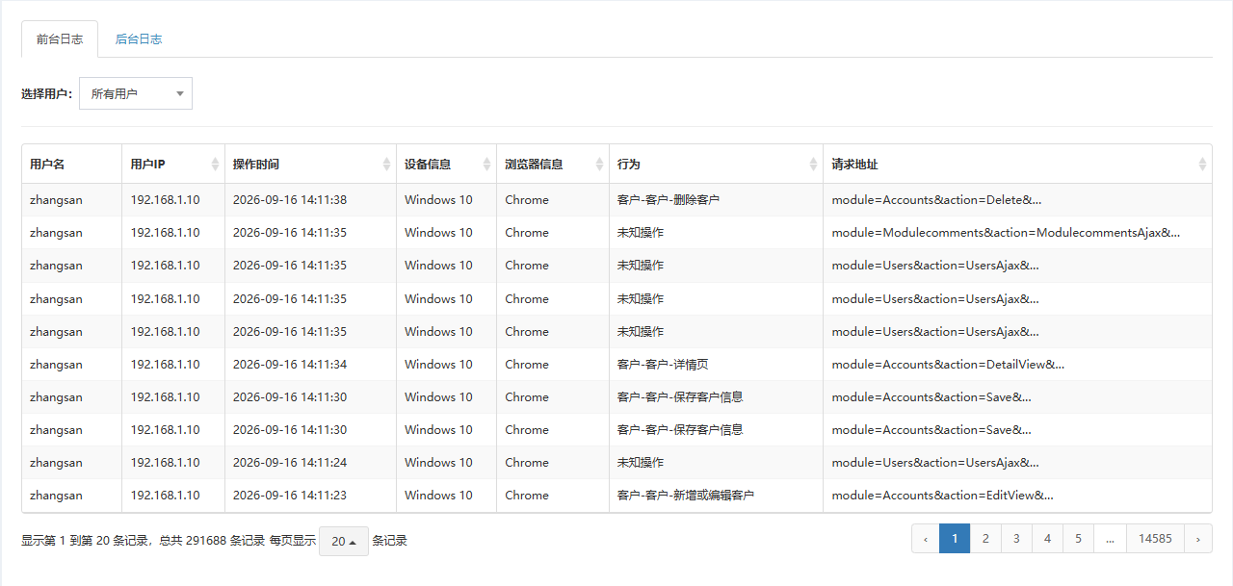Image resolution: width=1233 pixels, height=586 pixels.
Task: Select the timestamp 2026-09-16 14:11:34
Action: (290, 365)
